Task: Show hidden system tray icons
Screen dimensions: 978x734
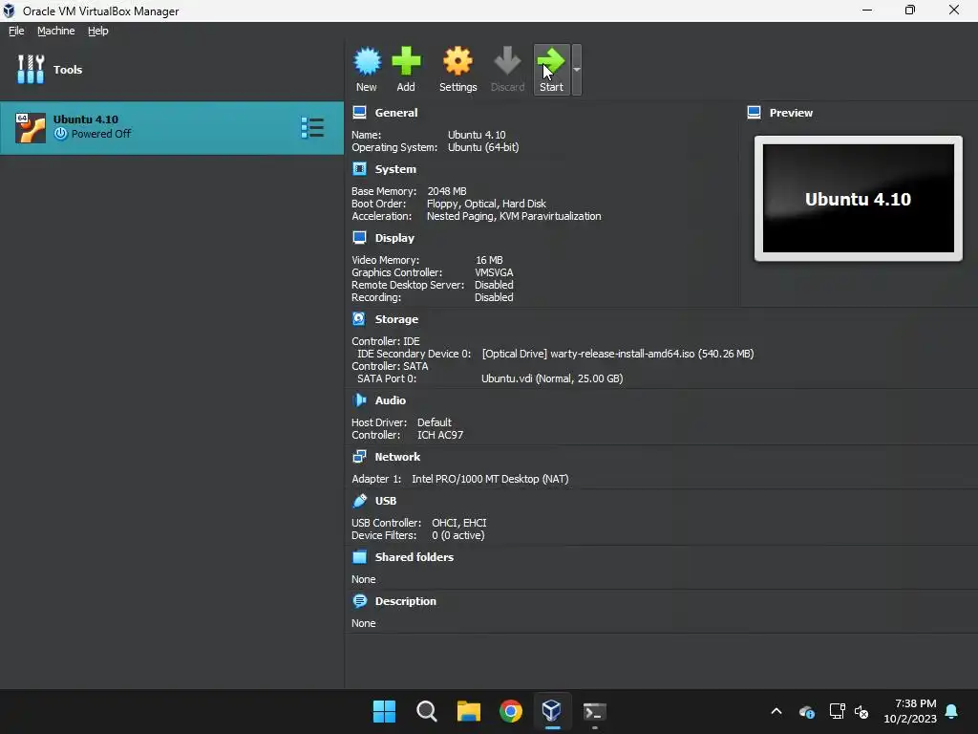Action: pyautogui.click(x=776, y=711)
